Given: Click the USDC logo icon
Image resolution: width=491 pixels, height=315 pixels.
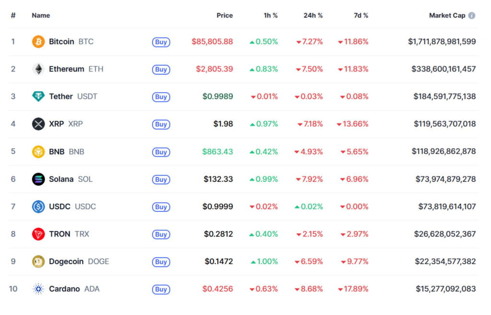Looking at the screenshot, I should point(38,207).
